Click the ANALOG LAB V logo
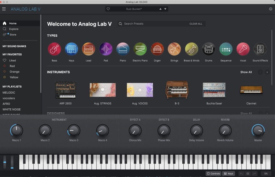 [x=26, y=9]
